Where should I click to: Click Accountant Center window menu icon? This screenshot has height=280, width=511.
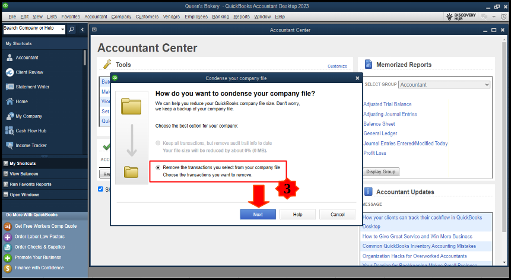[94, 30]
